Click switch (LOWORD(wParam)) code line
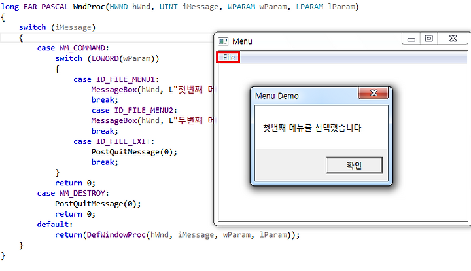471x271 pixels. click(x=107, y=59)
